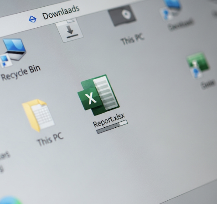Click the Downlaads title text

61,12
